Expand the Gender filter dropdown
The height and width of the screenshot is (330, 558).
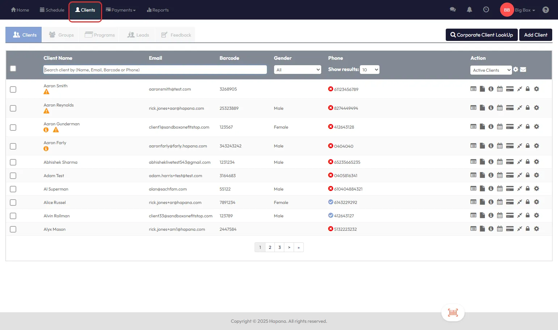coord(297,70)
